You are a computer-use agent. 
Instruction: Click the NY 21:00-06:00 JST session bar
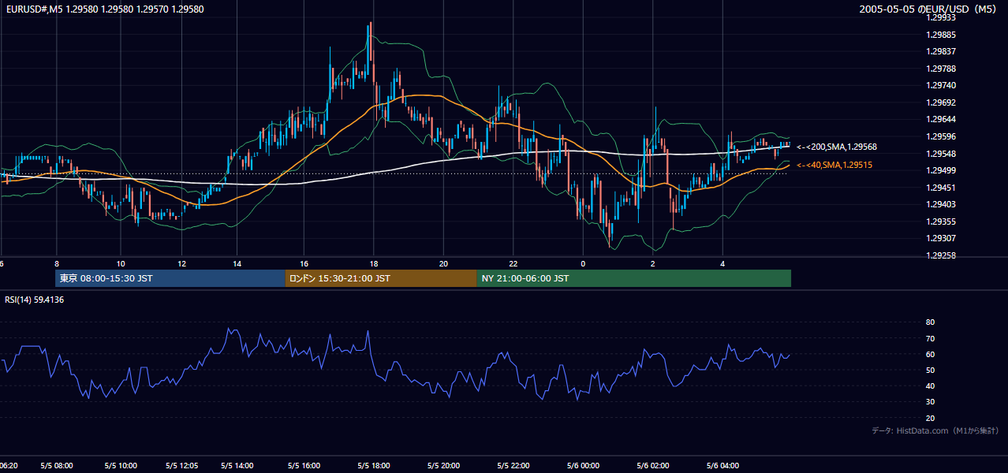[634, 278]
